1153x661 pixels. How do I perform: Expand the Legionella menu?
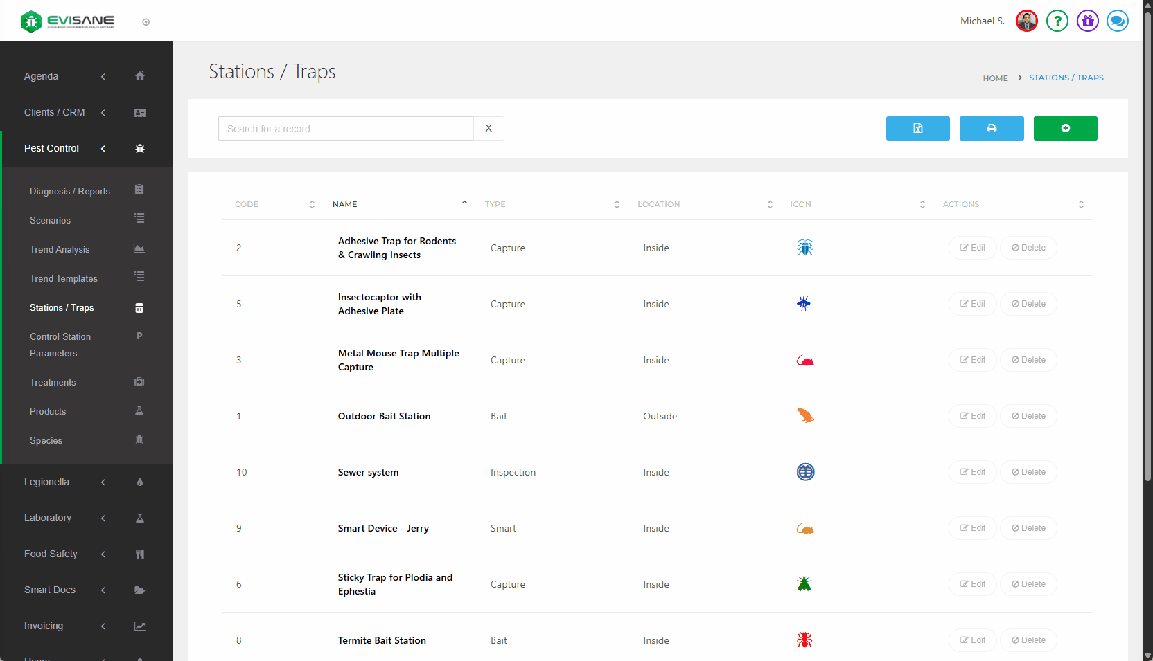click(87, 482)
